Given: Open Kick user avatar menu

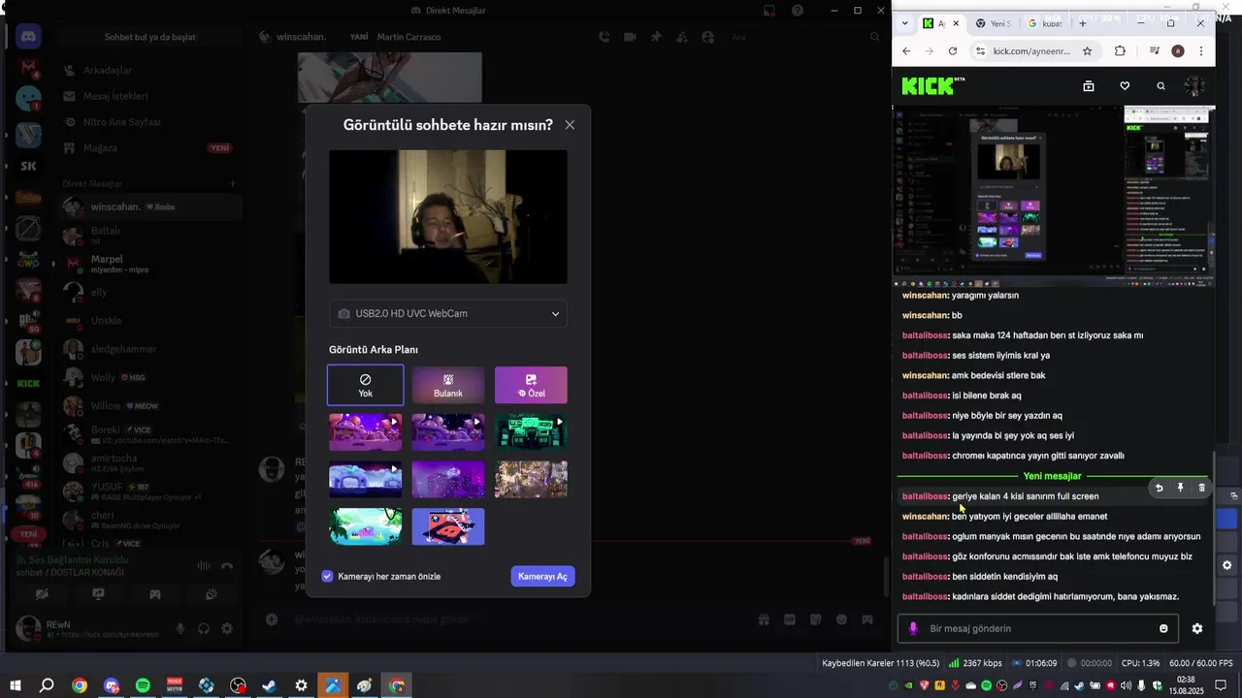Looking at the screenshot, I should (x=1194, y=86).
